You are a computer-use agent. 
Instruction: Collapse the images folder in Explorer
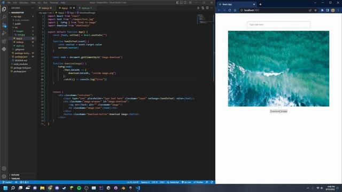19,31
